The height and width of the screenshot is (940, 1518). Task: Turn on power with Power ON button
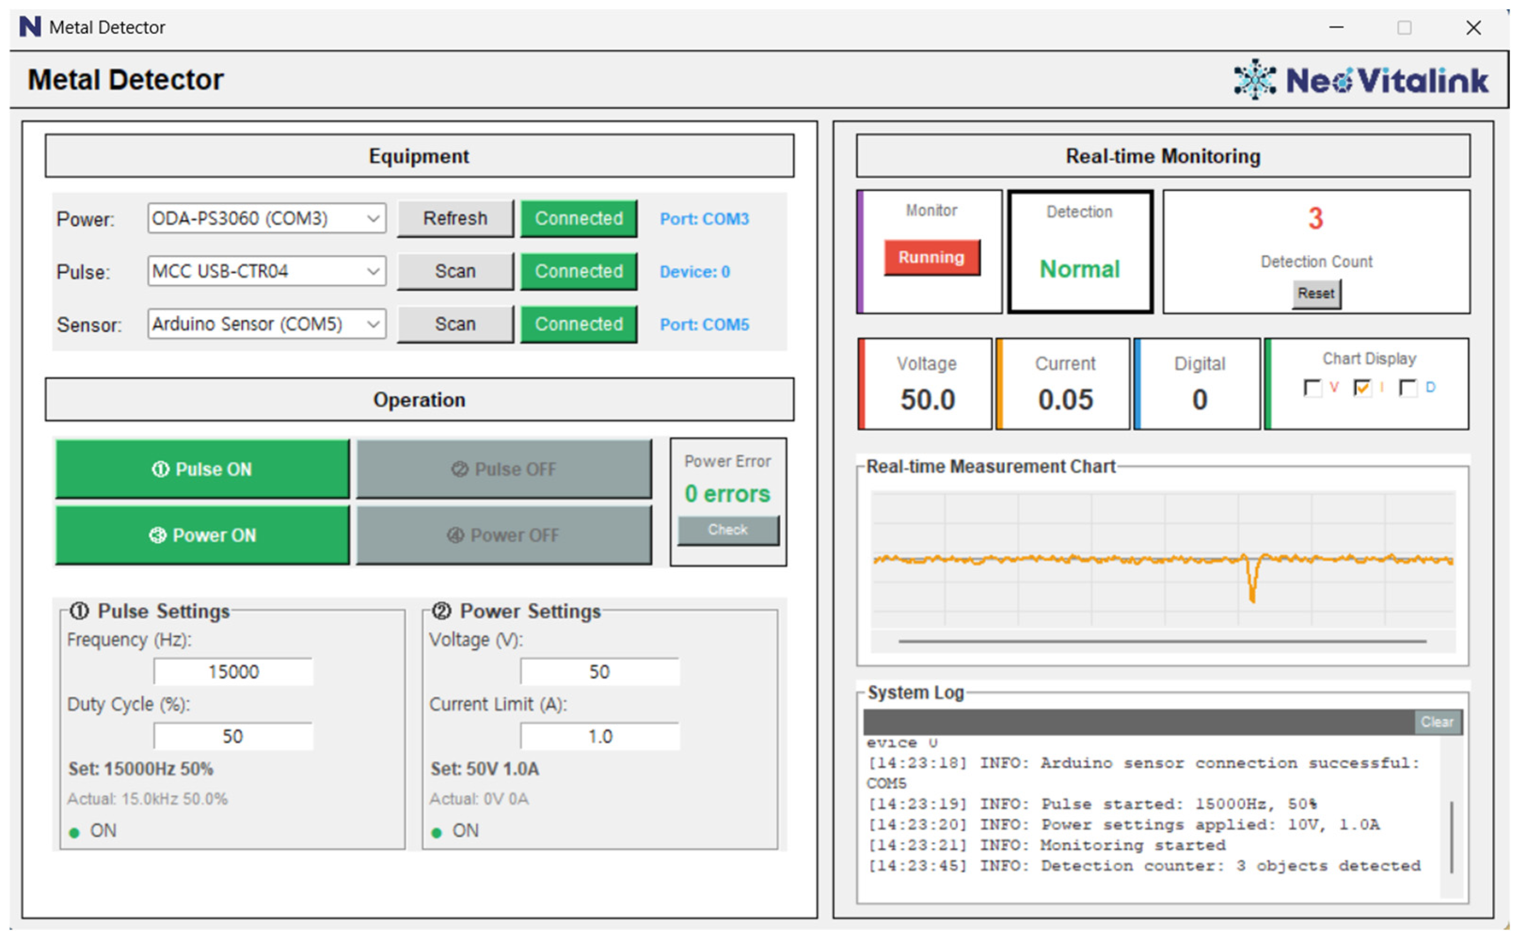click(202, 534)
